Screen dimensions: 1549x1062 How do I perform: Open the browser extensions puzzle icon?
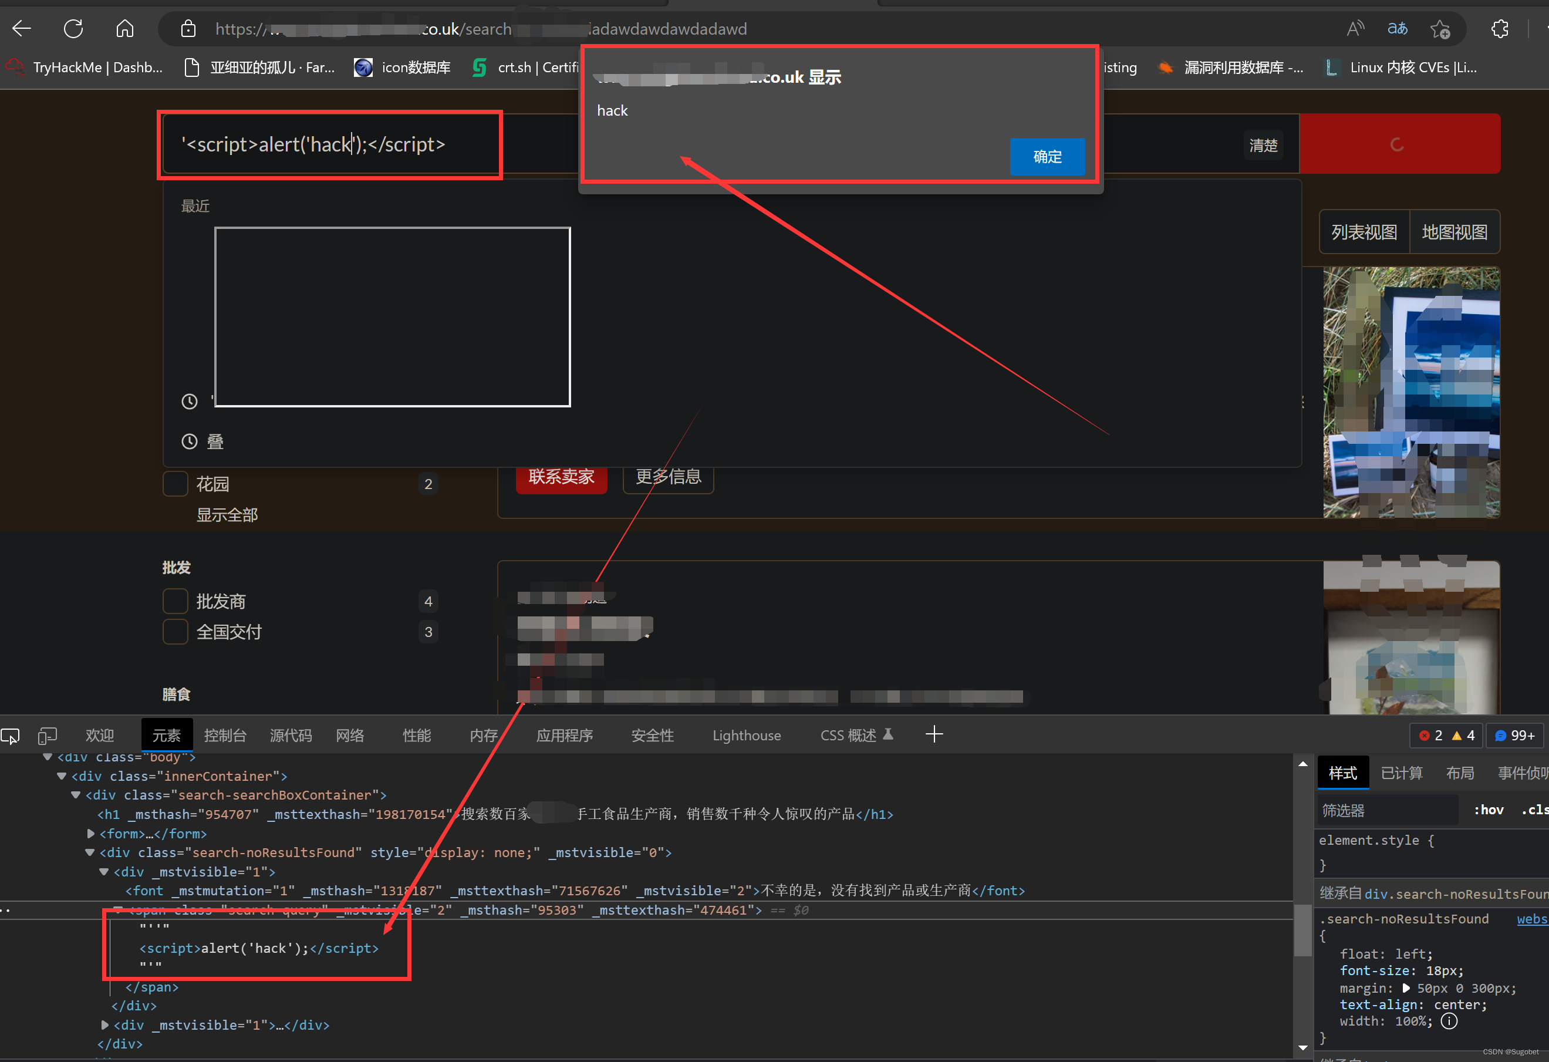pos(1500,29)
